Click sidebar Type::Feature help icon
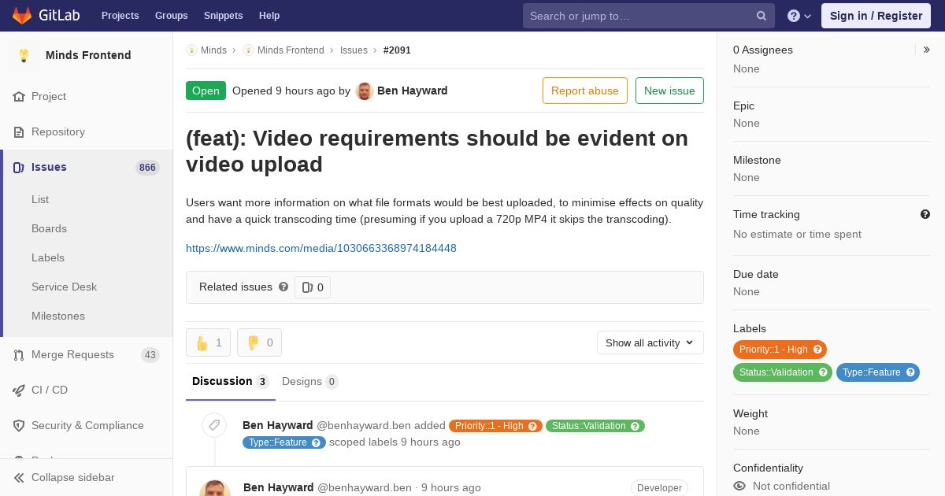945x496 pixels. point(910,372)
